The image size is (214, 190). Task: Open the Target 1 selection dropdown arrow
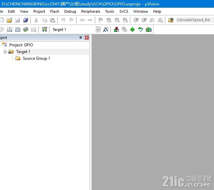click(x=98, y=30)
